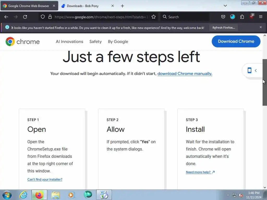Open the Firefox account avatar icon

click(233, 17)
